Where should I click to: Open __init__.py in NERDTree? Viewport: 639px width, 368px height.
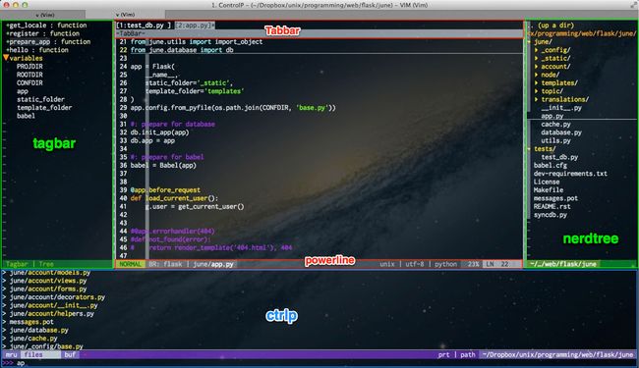(x=561, y=108)
